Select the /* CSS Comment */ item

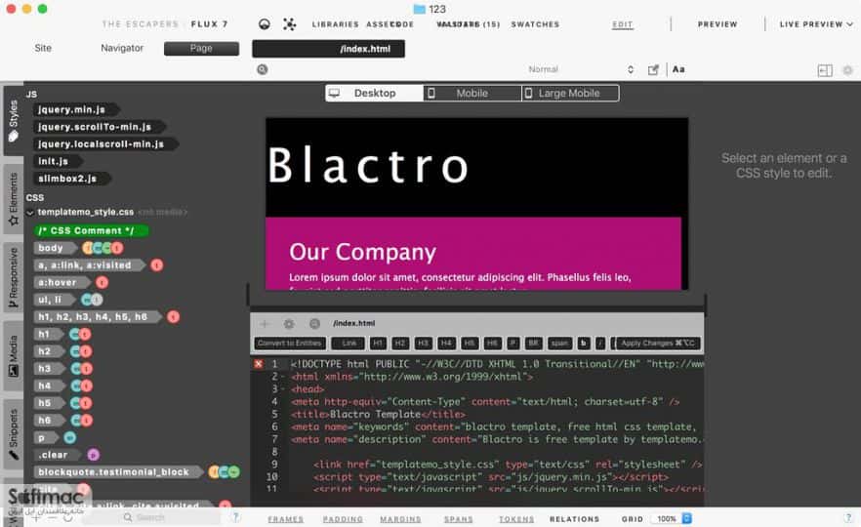tap(90, 231)
